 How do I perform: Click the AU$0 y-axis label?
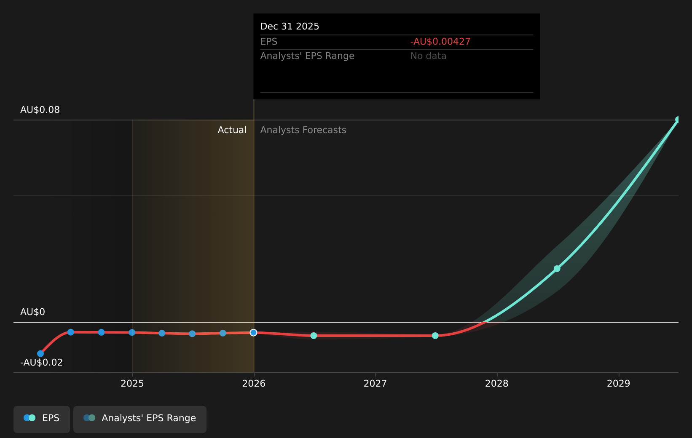tap(32, 312)
